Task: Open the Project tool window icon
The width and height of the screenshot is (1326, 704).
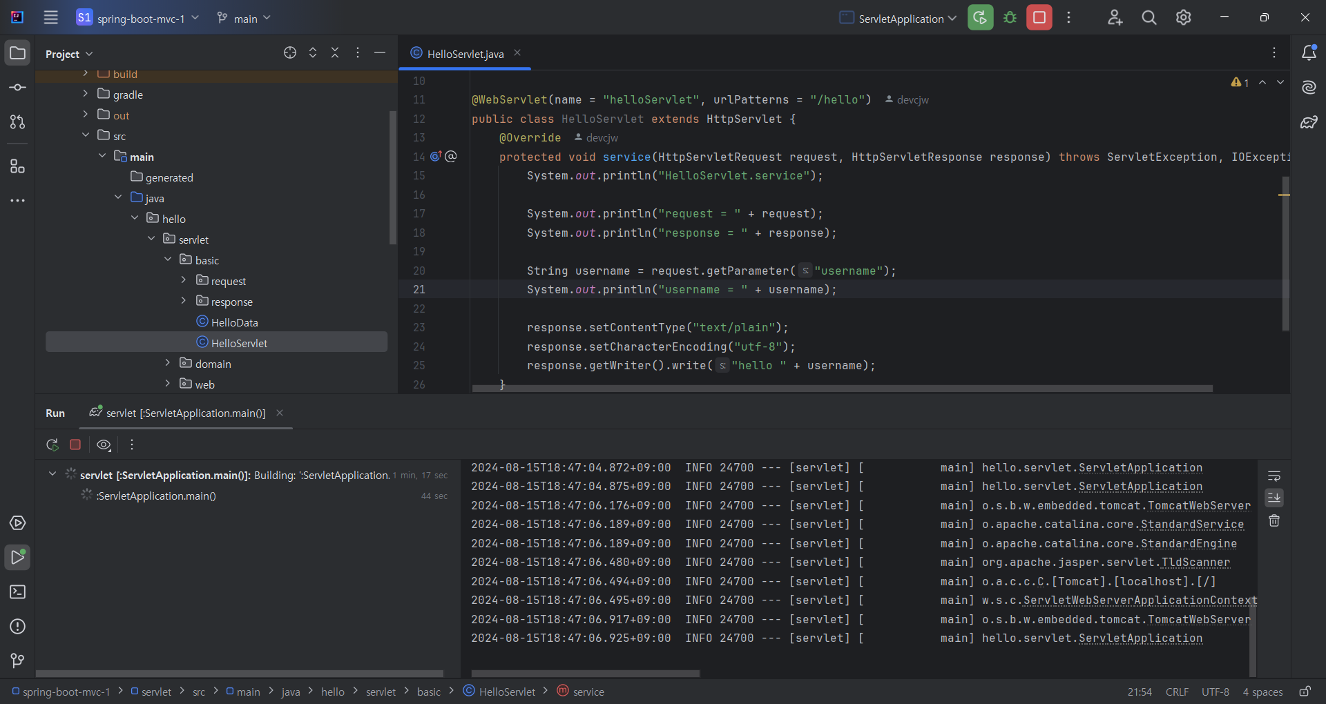Action: (18, 53)
